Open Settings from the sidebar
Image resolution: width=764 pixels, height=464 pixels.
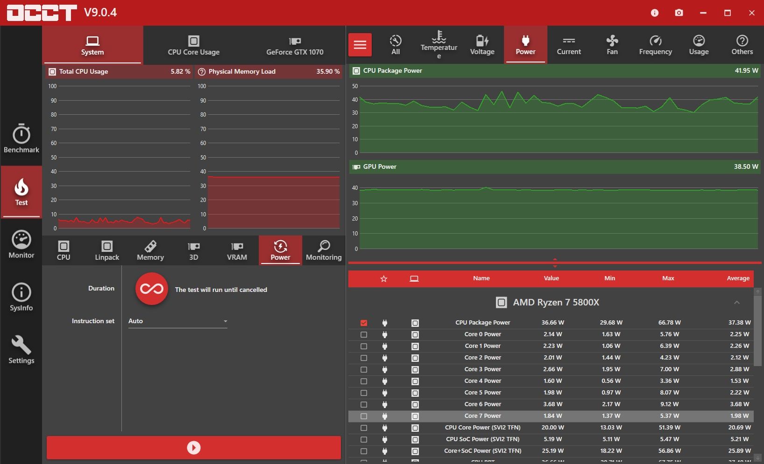coord(21,350)
